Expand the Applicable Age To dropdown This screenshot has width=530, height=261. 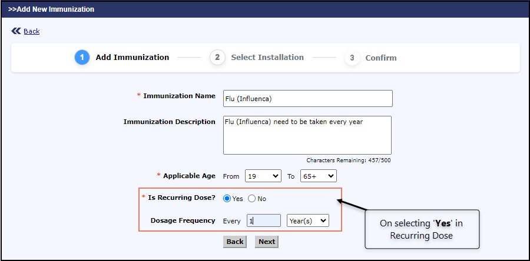point(319,176)
